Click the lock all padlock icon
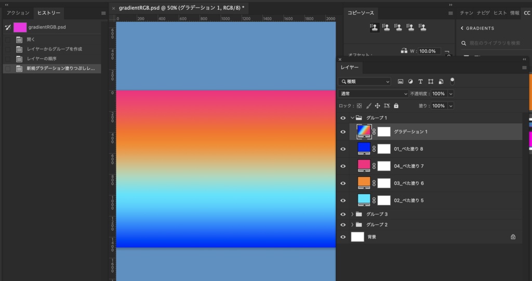This screenshot has width=532, height=281. 396,106
